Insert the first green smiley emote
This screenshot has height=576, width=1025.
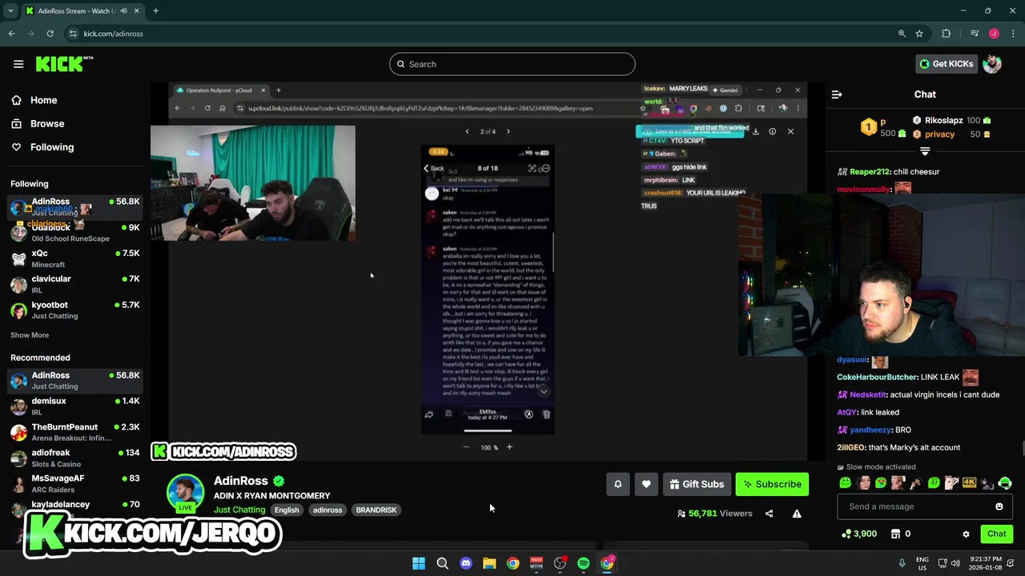tap(846, 483)
